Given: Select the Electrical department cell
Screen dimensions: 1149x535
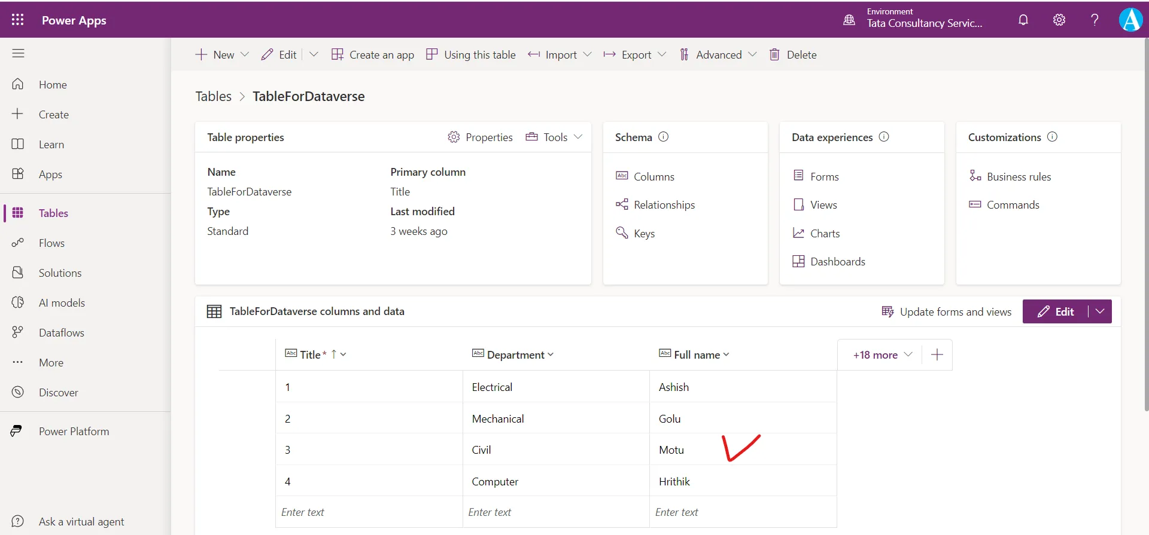Looking at the screenshot, I should click(556, 387).
